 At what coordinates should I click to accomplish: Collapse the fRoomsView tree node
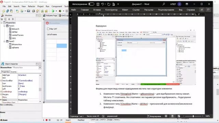[x=1, y=23]
